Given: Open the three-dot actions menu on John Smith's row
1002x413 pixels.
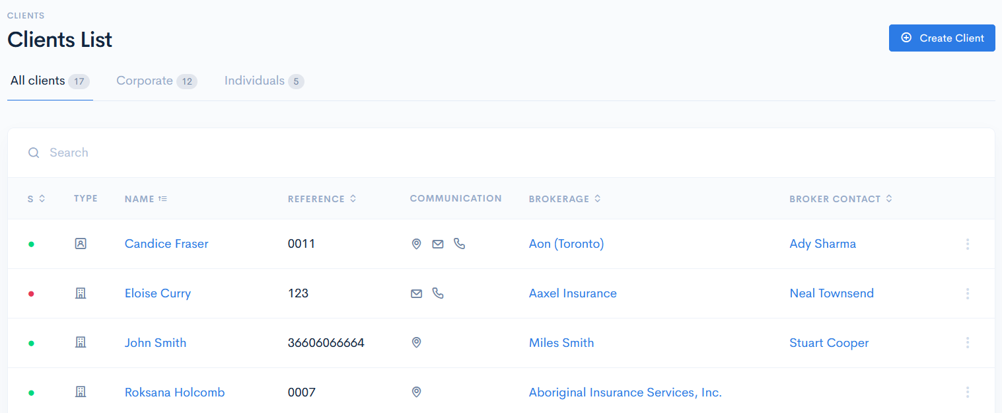Looking at the screenshot, I should (x=967, y=342).
